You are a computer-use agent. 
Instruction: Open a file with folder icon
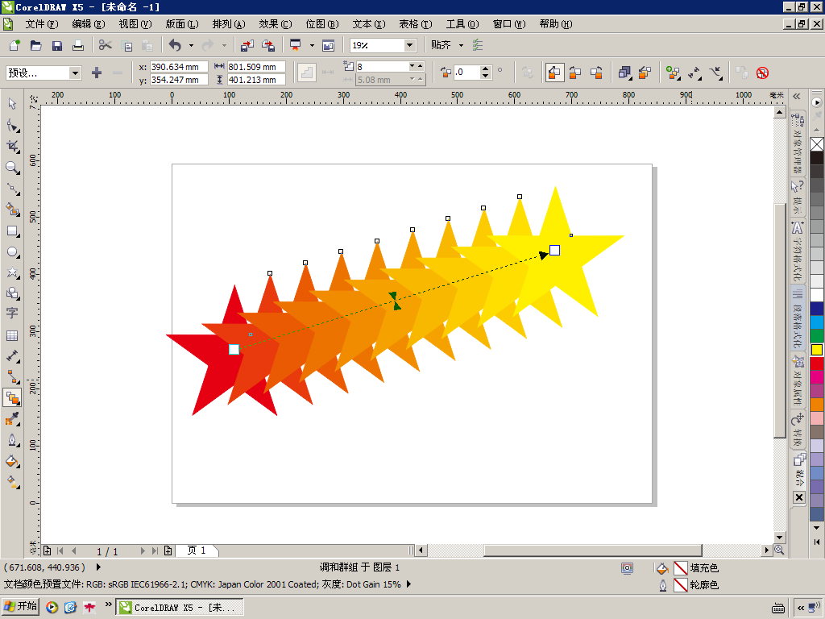tap(35, 45)
